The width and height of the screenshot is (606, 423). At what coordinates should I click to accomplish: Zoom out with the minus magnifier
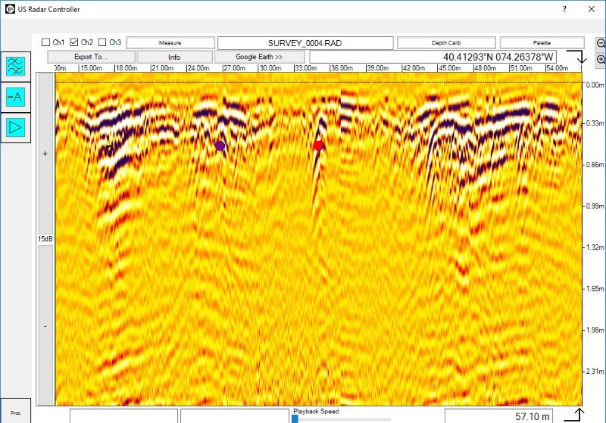pyautogui.click(x=601, y=43)
